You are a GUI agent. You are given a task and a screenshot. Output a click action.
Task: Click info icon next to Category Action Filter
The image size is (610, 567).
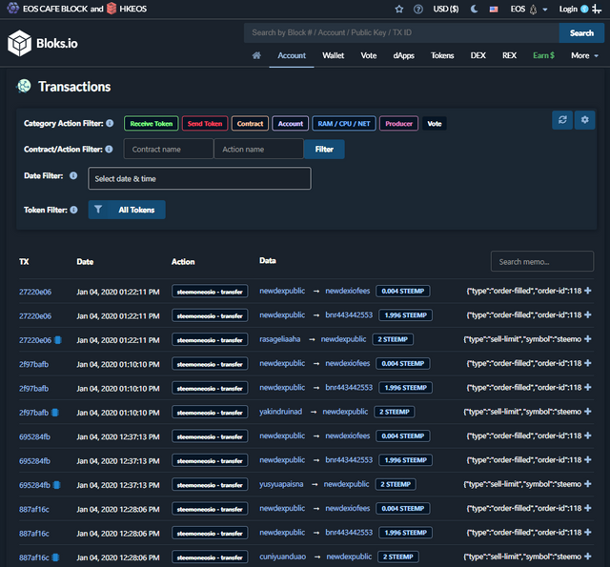point(110,123)
